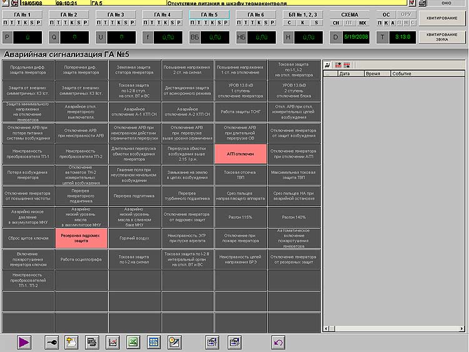Viewport: 469px width, 352px height.
Task: Open the blue table grid icon
Action: point(153,341)
